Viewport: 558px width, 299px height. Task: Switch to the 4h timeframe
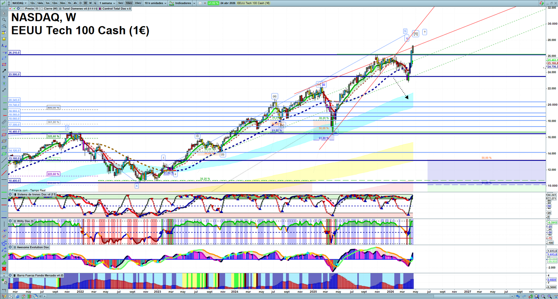click(x=75, y=3)
